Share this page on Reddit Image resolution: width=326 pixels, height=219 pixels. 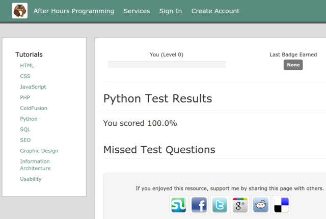[260, 204]
